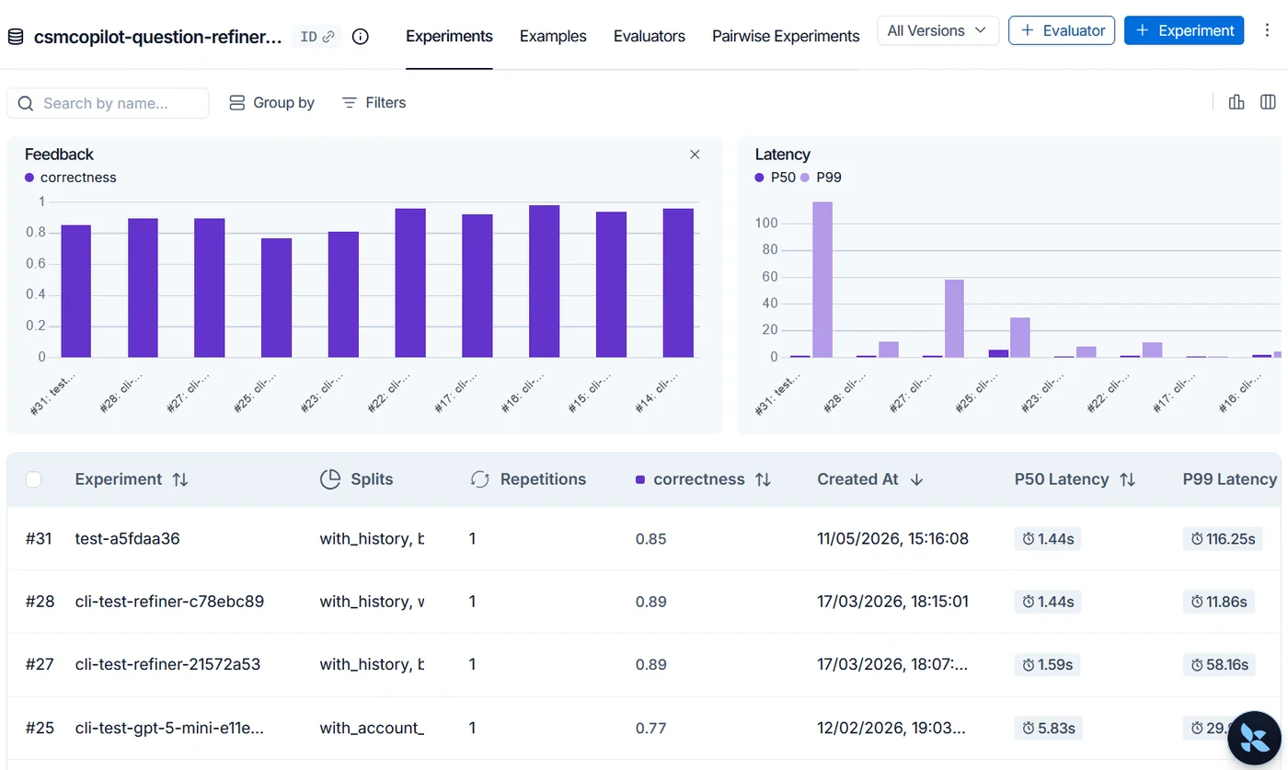Viewport: 1288px width, 770px height.
Task: Go to the Pairwise Experiments tab
Action: click(x=786, y=37)
